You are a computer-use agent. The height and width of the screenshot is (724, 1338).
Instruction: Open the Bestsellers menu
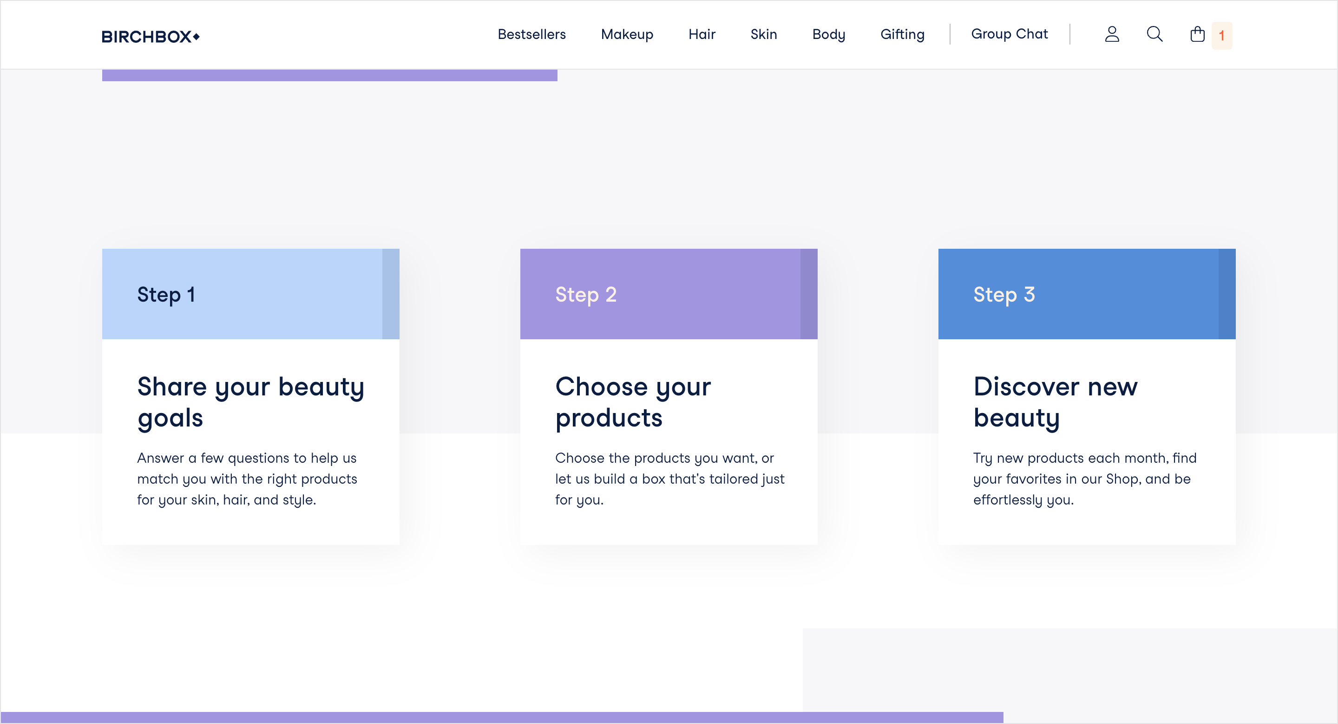click(x=531, y=34)
